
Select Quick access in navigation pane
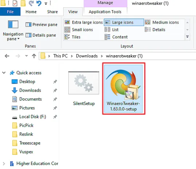tap(25, 73)
